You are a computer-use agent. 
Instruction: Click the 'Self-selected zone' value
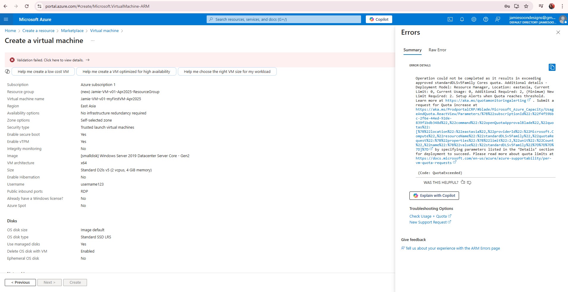click(x=96, y=120)
